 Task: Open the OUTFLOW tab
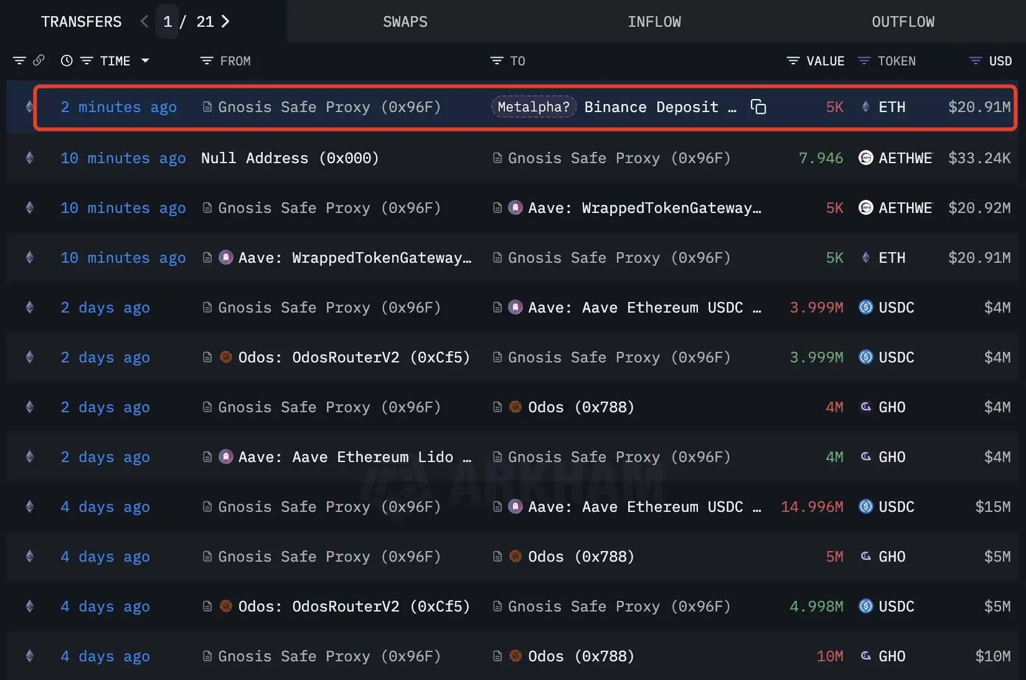point(903,21)
